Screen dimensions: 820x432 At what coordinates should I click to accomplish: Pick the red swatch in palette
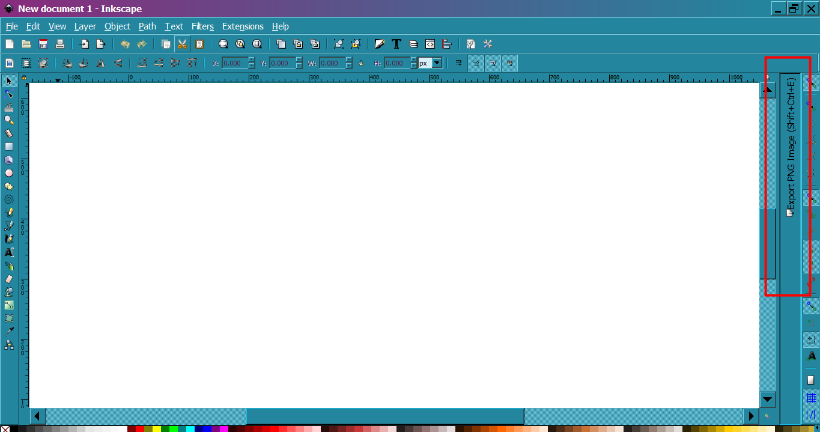[x=139, y=429]
